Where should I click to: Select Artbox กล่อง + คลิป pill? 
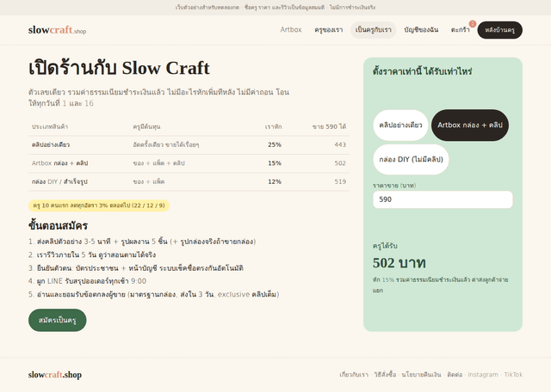pyautogui.click(x=470, y=125)
